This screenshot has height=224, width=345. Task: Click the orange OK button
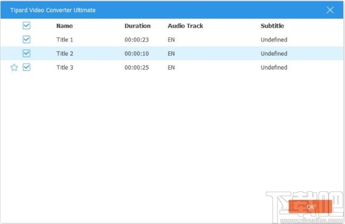tap(310, 206)
